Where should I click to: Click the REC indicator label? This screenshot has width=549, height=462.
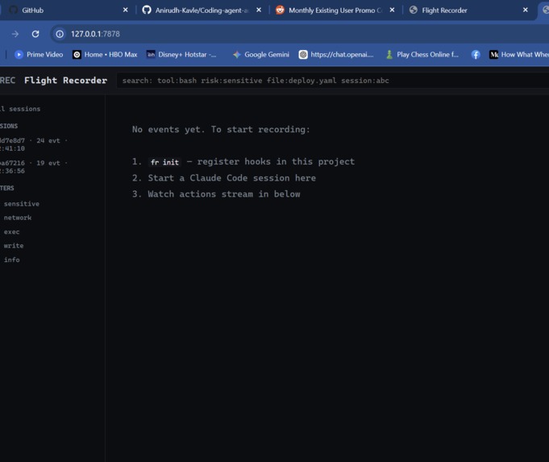coord(8,80)
